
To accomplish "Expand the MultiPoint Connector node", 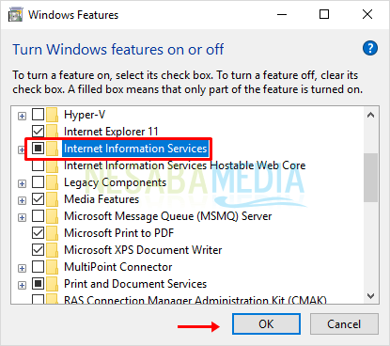I will click(22, 269).
